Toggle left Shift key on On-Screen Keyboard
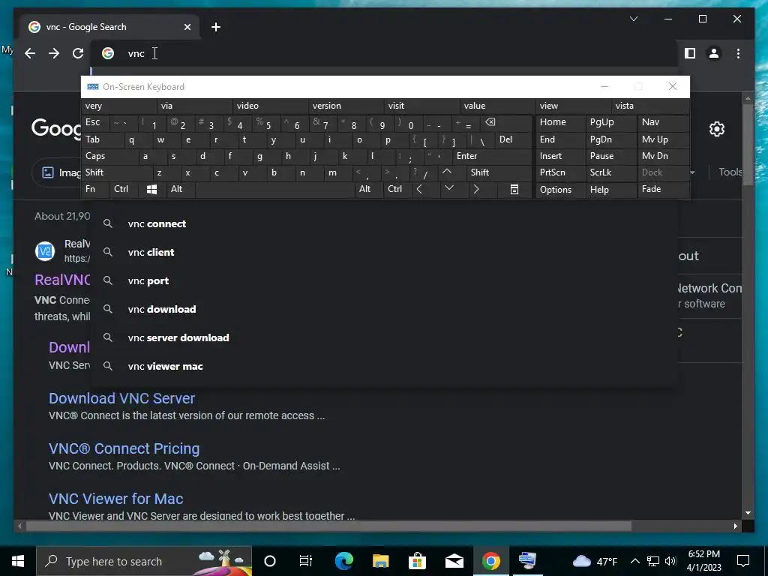Screen dimensions: 768x576 pyautogui.click(x=116, y=172)
